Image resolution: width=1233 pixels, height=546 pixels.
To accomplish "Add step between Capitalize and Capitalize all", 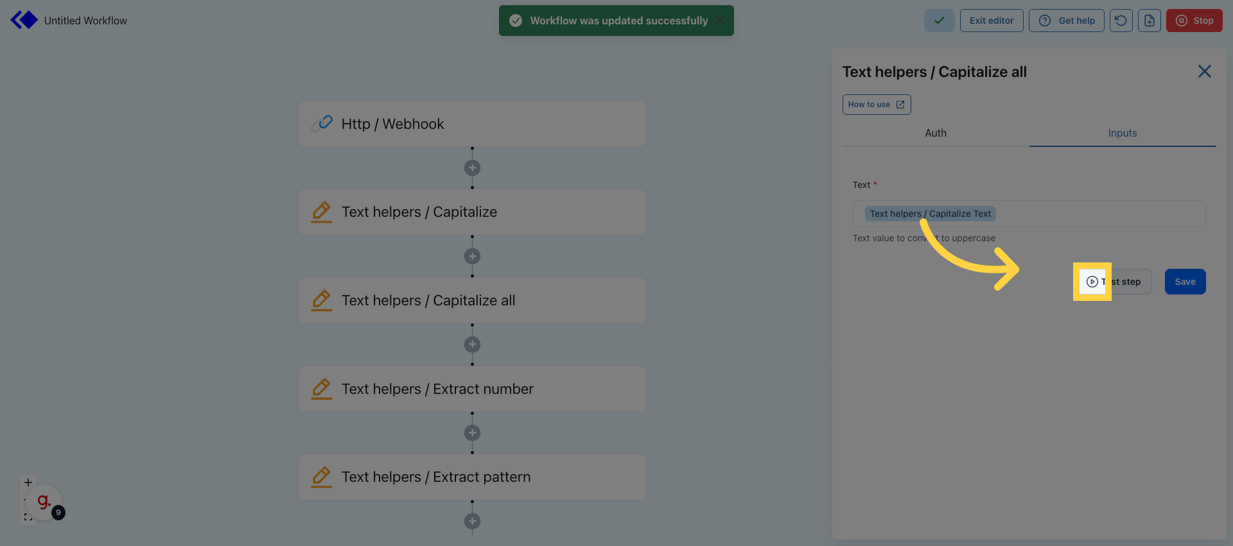I will pos(472,257).
